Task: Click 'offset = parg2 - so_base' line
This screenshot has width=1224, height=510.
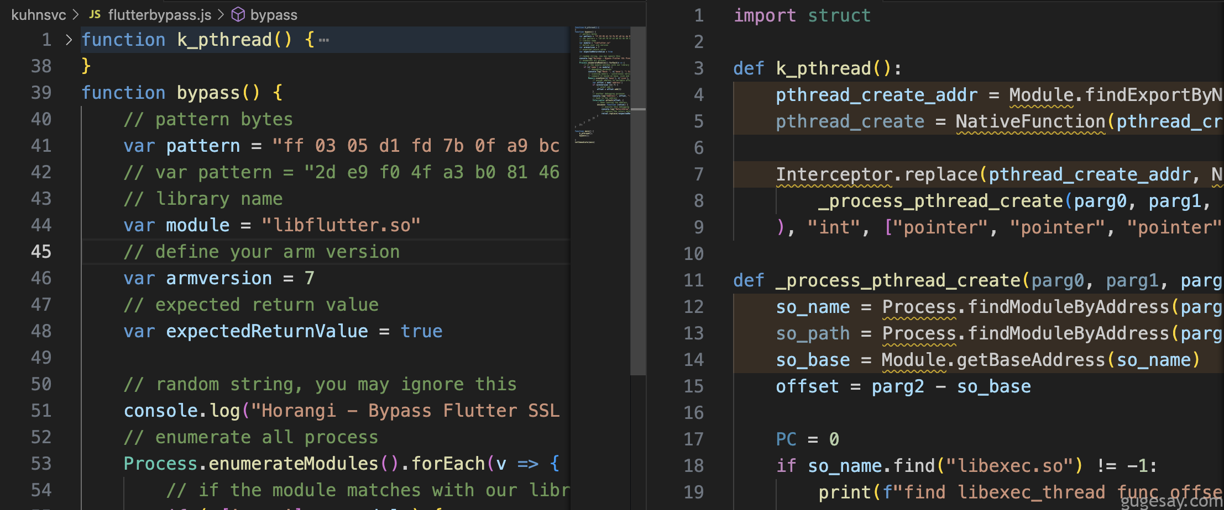Action: 903,386
